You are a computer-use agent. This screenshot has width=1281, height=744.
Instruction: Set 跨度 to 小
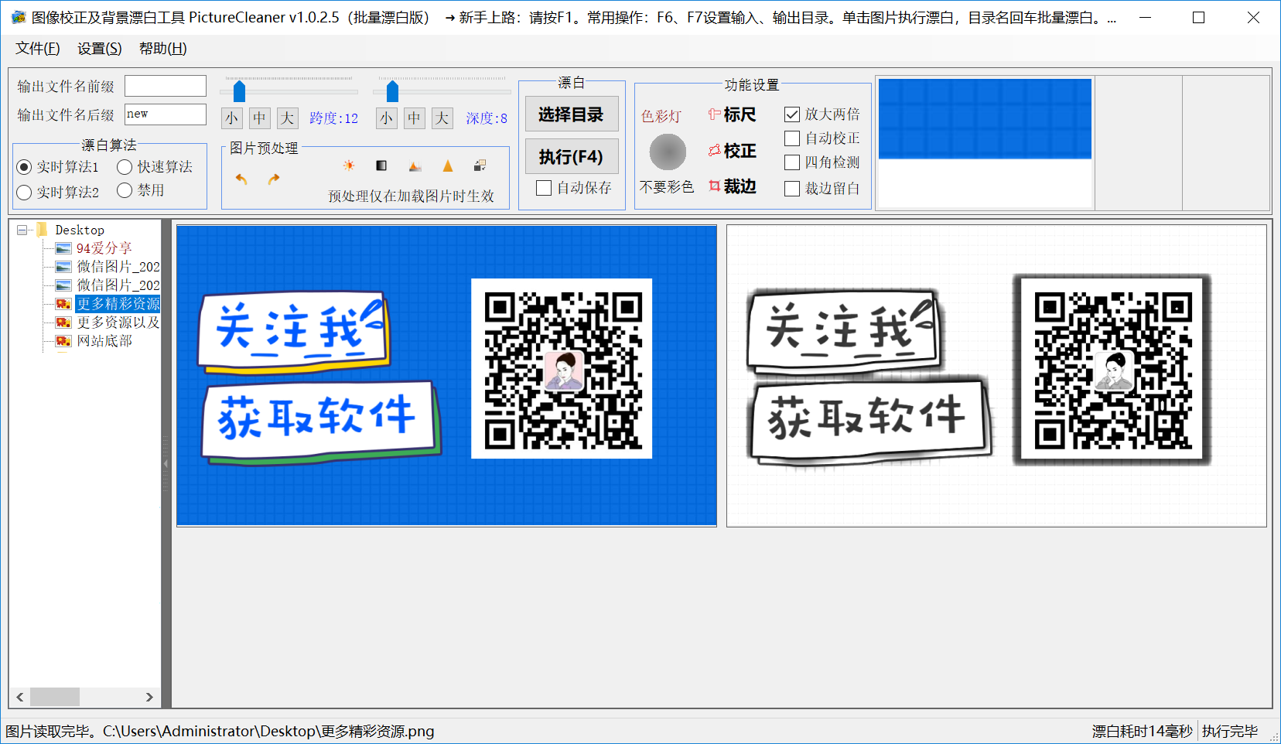tap(231, 118)
